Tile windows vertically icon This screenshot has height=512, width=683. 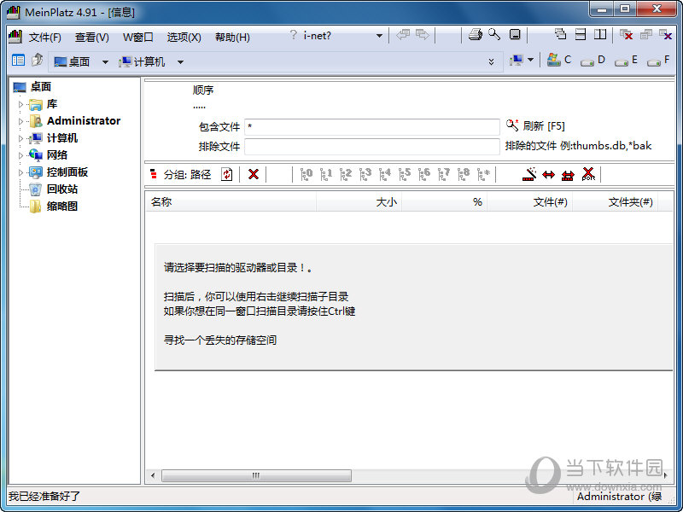coord(600,34)
